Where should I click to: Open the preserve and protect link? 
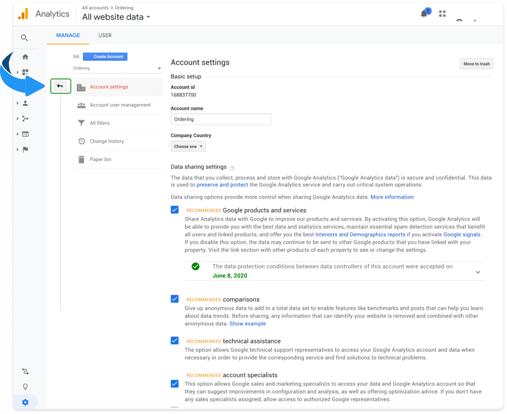pyautogui.click(x=222, y=185)
